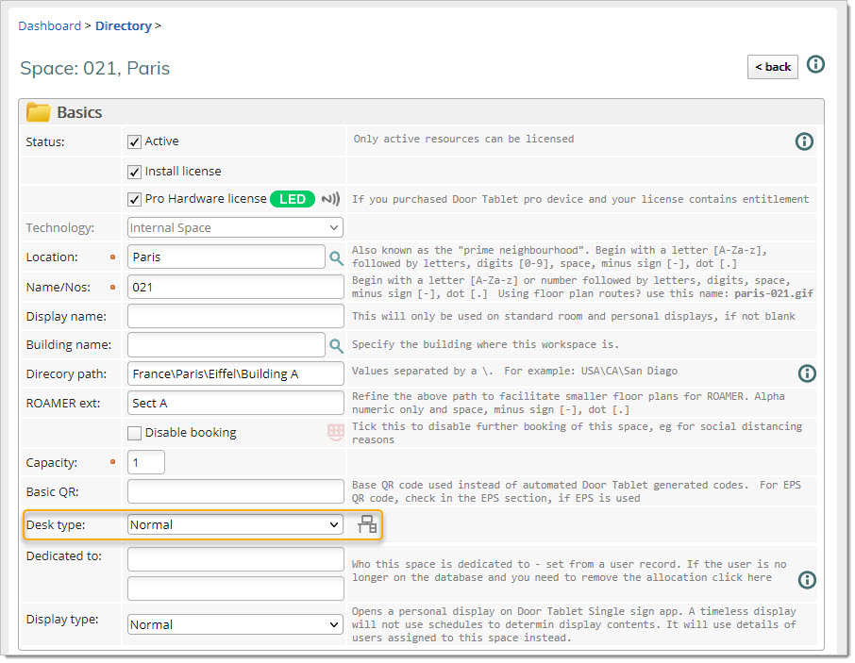Click into the Display name input field

coord(235,316)
